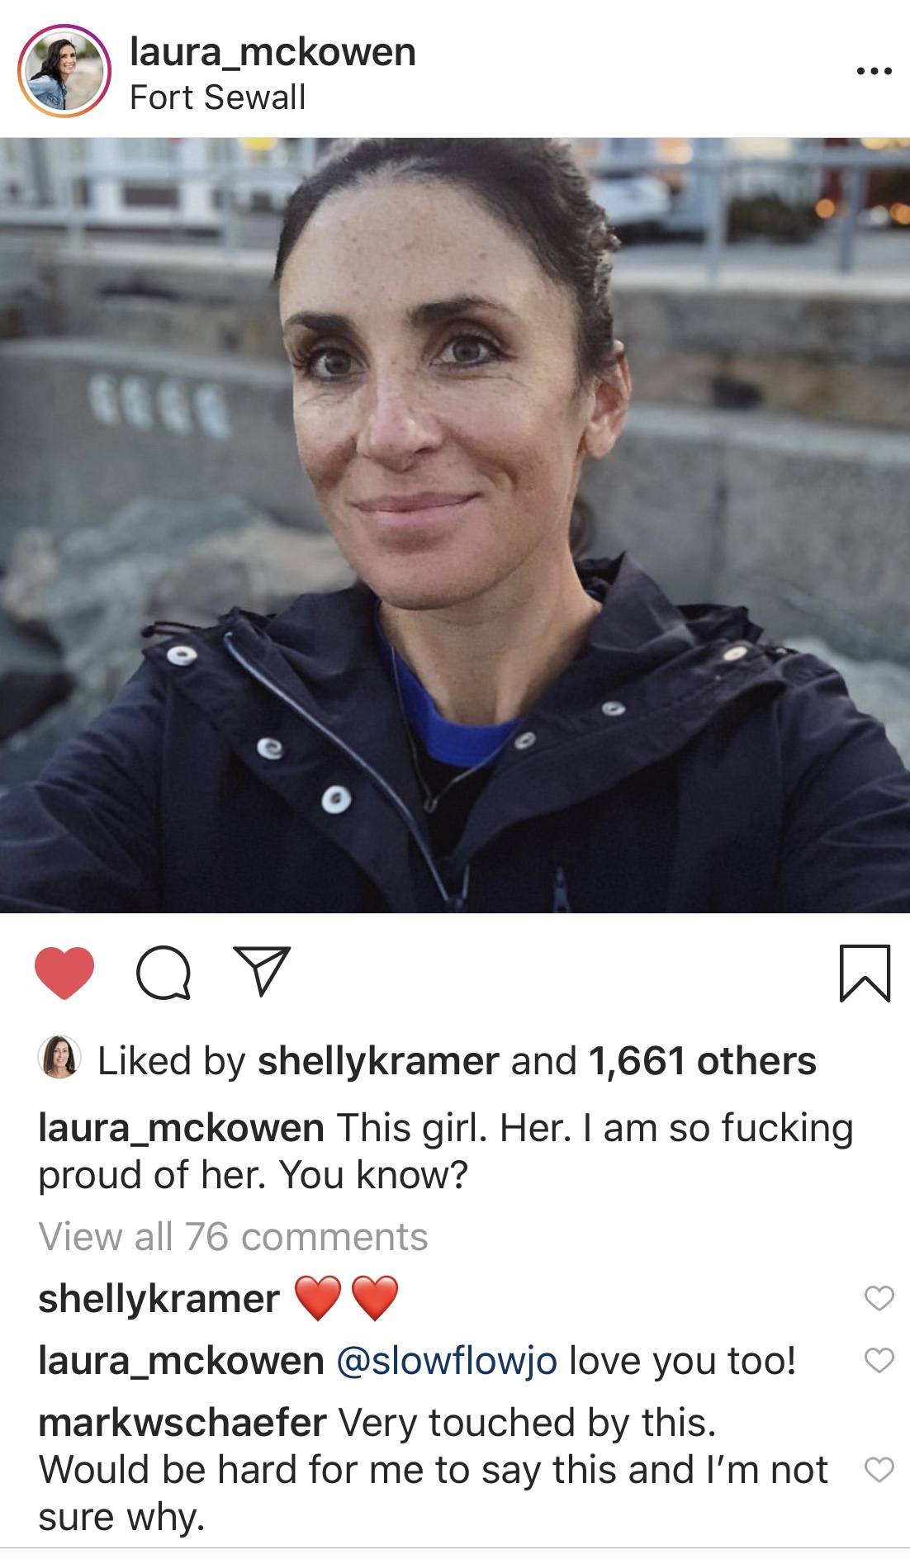The width and height of the screenshot is (910, 1559).
Task: Open shellykramer name in the Liked by line
Action: pyautogui.click(x=378, y=1061)
